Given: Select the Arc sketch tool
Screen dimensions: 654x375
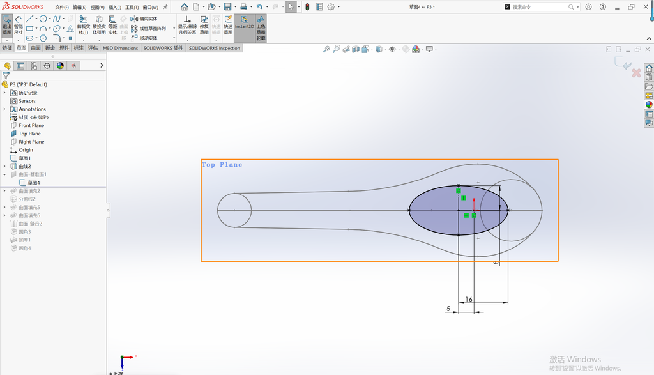Looking at the screenshot, I should pos(43,28).
